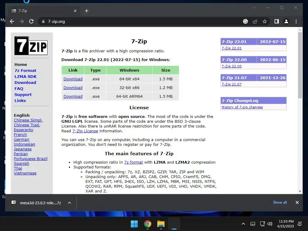308x231 pixels.
Task: Bookmark this page with the star icon
Action: coord(265,21)
